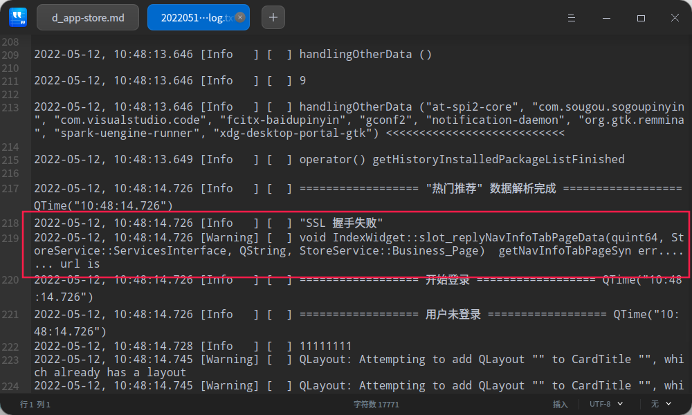The image size is (692, 415).
Task: Open a new tab with the plus icon
Action: [x=273, y=17]
